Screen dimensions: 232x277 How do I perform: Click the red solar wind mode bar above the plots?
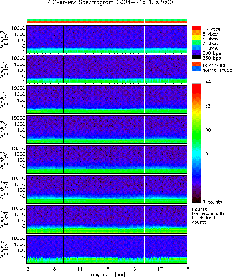pyautogui.click(x=107, y=22)
